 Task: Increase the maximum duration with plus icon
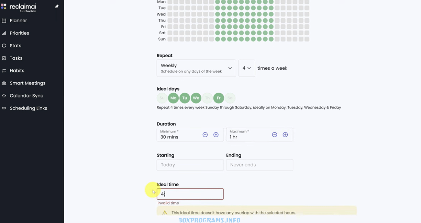(285, 135)
